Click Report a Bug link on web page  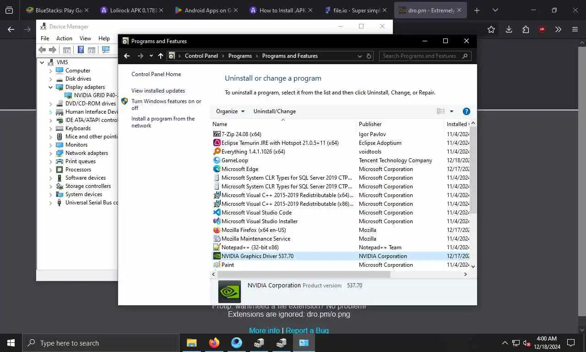307,330
